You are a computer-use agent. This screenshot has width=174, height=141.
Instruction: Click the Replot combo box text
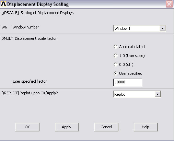(x=120, y=94)
